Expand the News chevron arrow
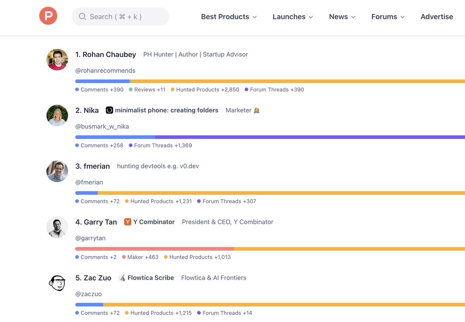 353,17
